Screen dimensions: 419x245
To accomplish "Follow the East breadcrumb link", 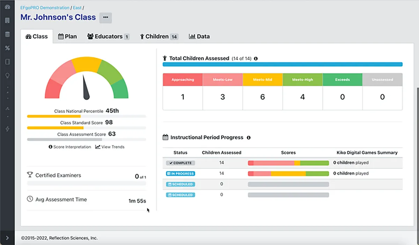I will (77, 8).
